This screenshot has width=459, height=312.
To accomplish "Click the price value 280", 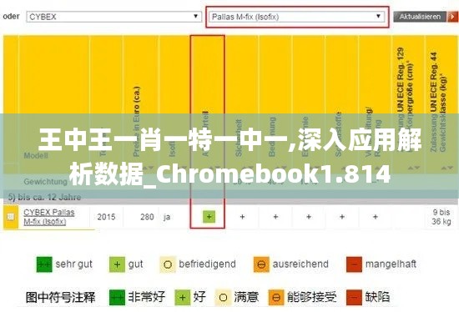I will [x=147, y=217].
